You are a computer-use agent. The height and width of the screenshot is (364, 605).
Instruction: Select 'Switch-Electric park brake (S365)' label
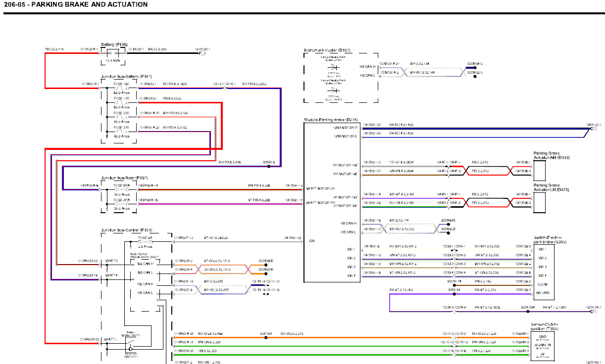click(551, 240)
